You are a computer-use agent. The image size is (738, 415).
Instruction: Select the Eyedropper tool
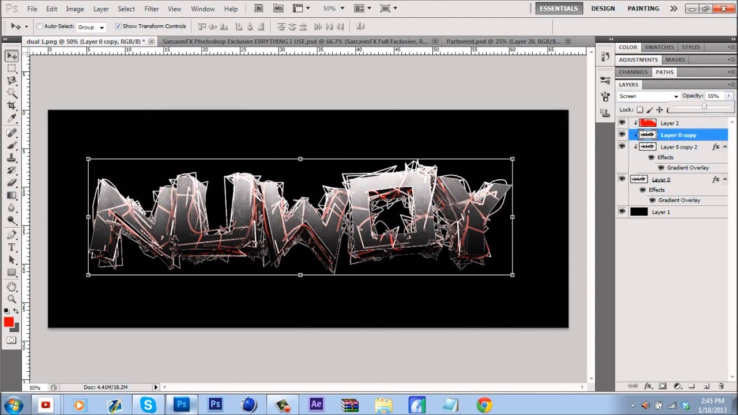(12, 118)
